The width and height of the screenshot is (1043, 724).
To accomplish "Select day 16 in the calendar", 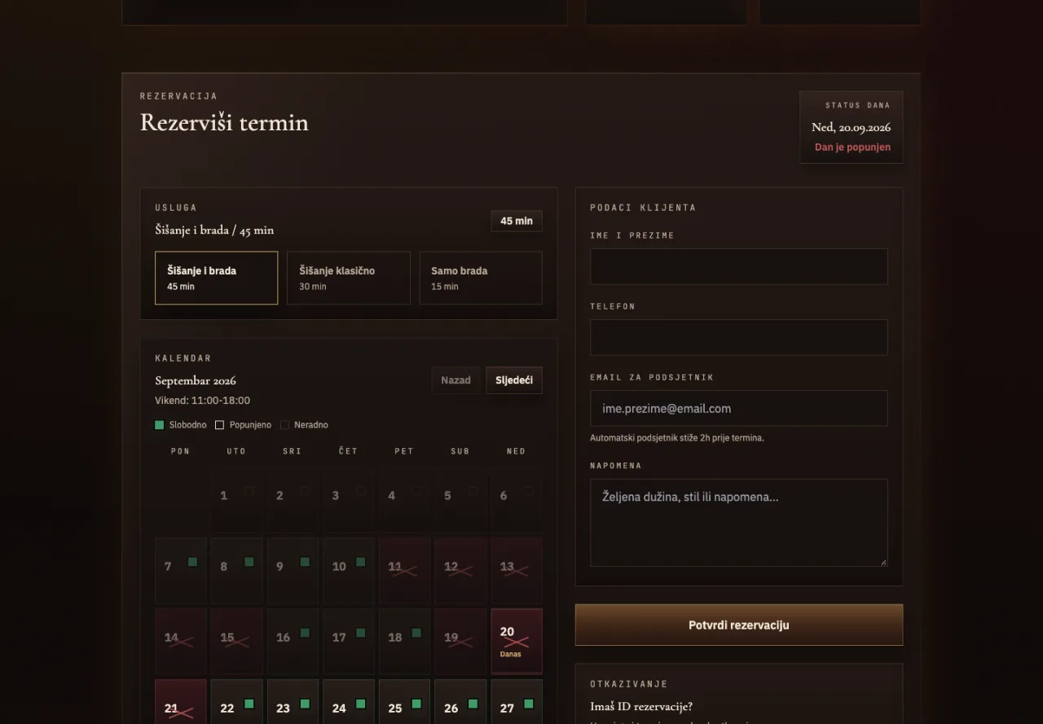I will pos(293,641).
